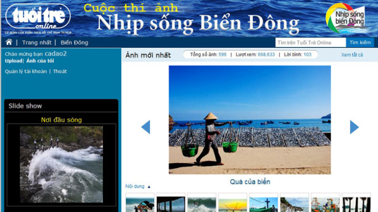Open the Trang nhất menu item
378x212 pixels.
click(37, 43)
